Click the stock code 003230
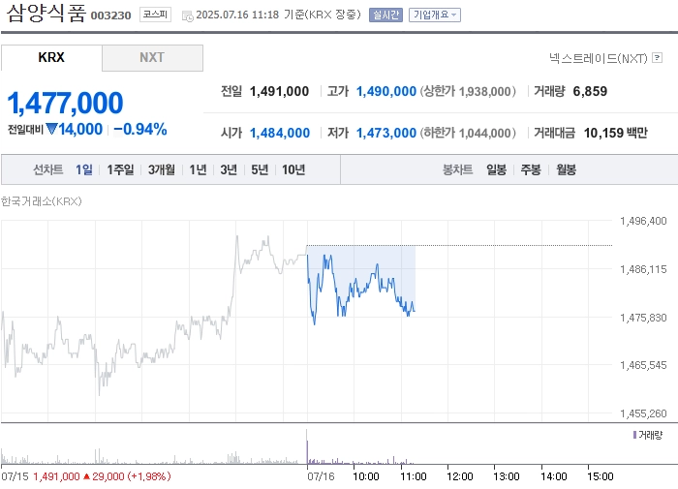 [110, 15]
